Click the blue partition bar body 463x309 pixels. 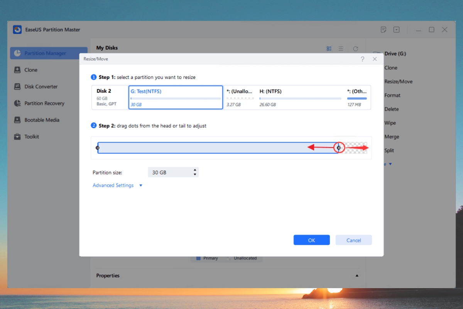click(x=218, y=148)
